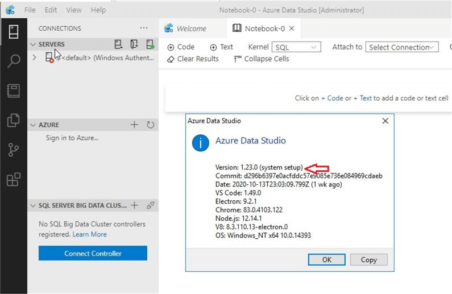Open the Notebooks icon in activity bar
This screenshot has height=294, width=452.
point(13,91)
